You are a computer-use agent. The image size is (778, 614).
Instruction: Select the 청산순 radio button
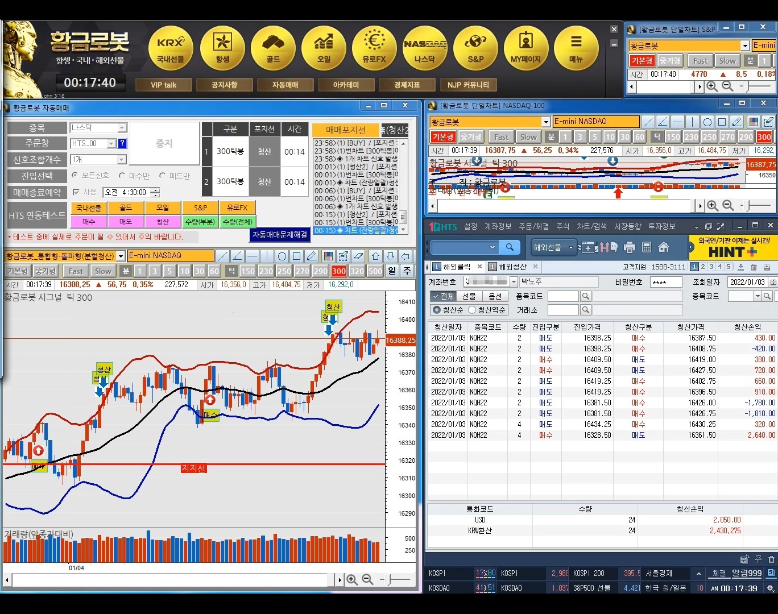(x=437, y=310)
